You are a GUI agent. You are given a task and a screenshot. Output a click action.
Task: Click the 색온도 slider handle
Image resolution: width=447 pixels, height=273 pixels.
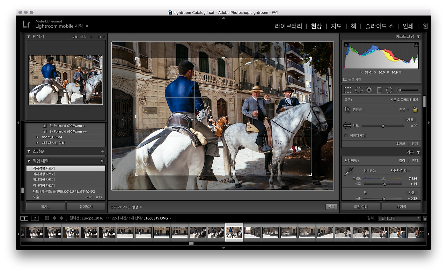(x=383, y=178)
